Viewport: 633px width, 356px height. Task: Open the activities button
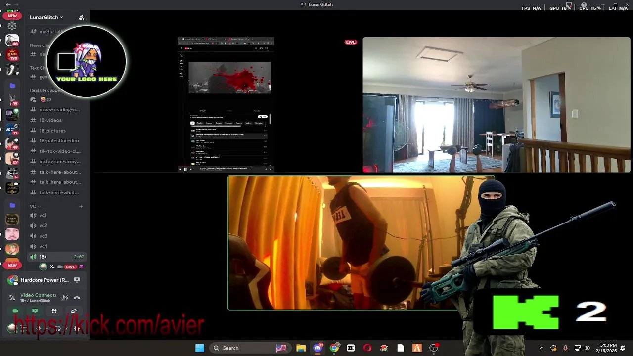pos(54,311)
